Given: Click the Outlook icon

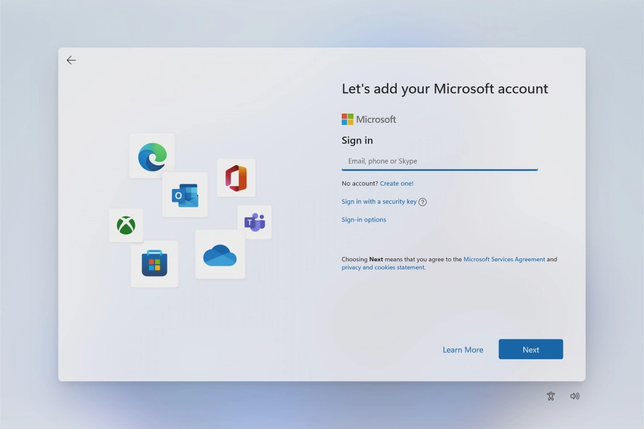Looking at the screenshot, I should 185,195.
